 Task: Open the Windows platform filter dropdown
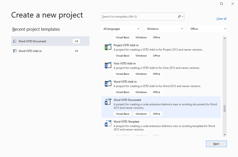tap(164, 29)
